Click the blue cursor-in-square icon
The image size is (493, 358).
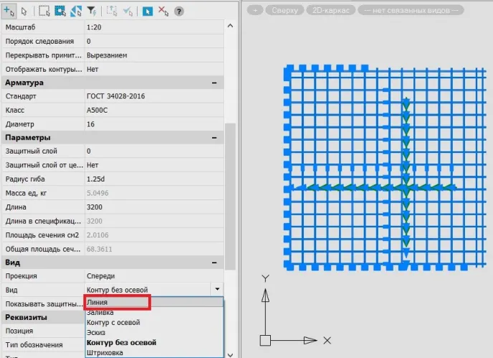(x=147, y=11)
